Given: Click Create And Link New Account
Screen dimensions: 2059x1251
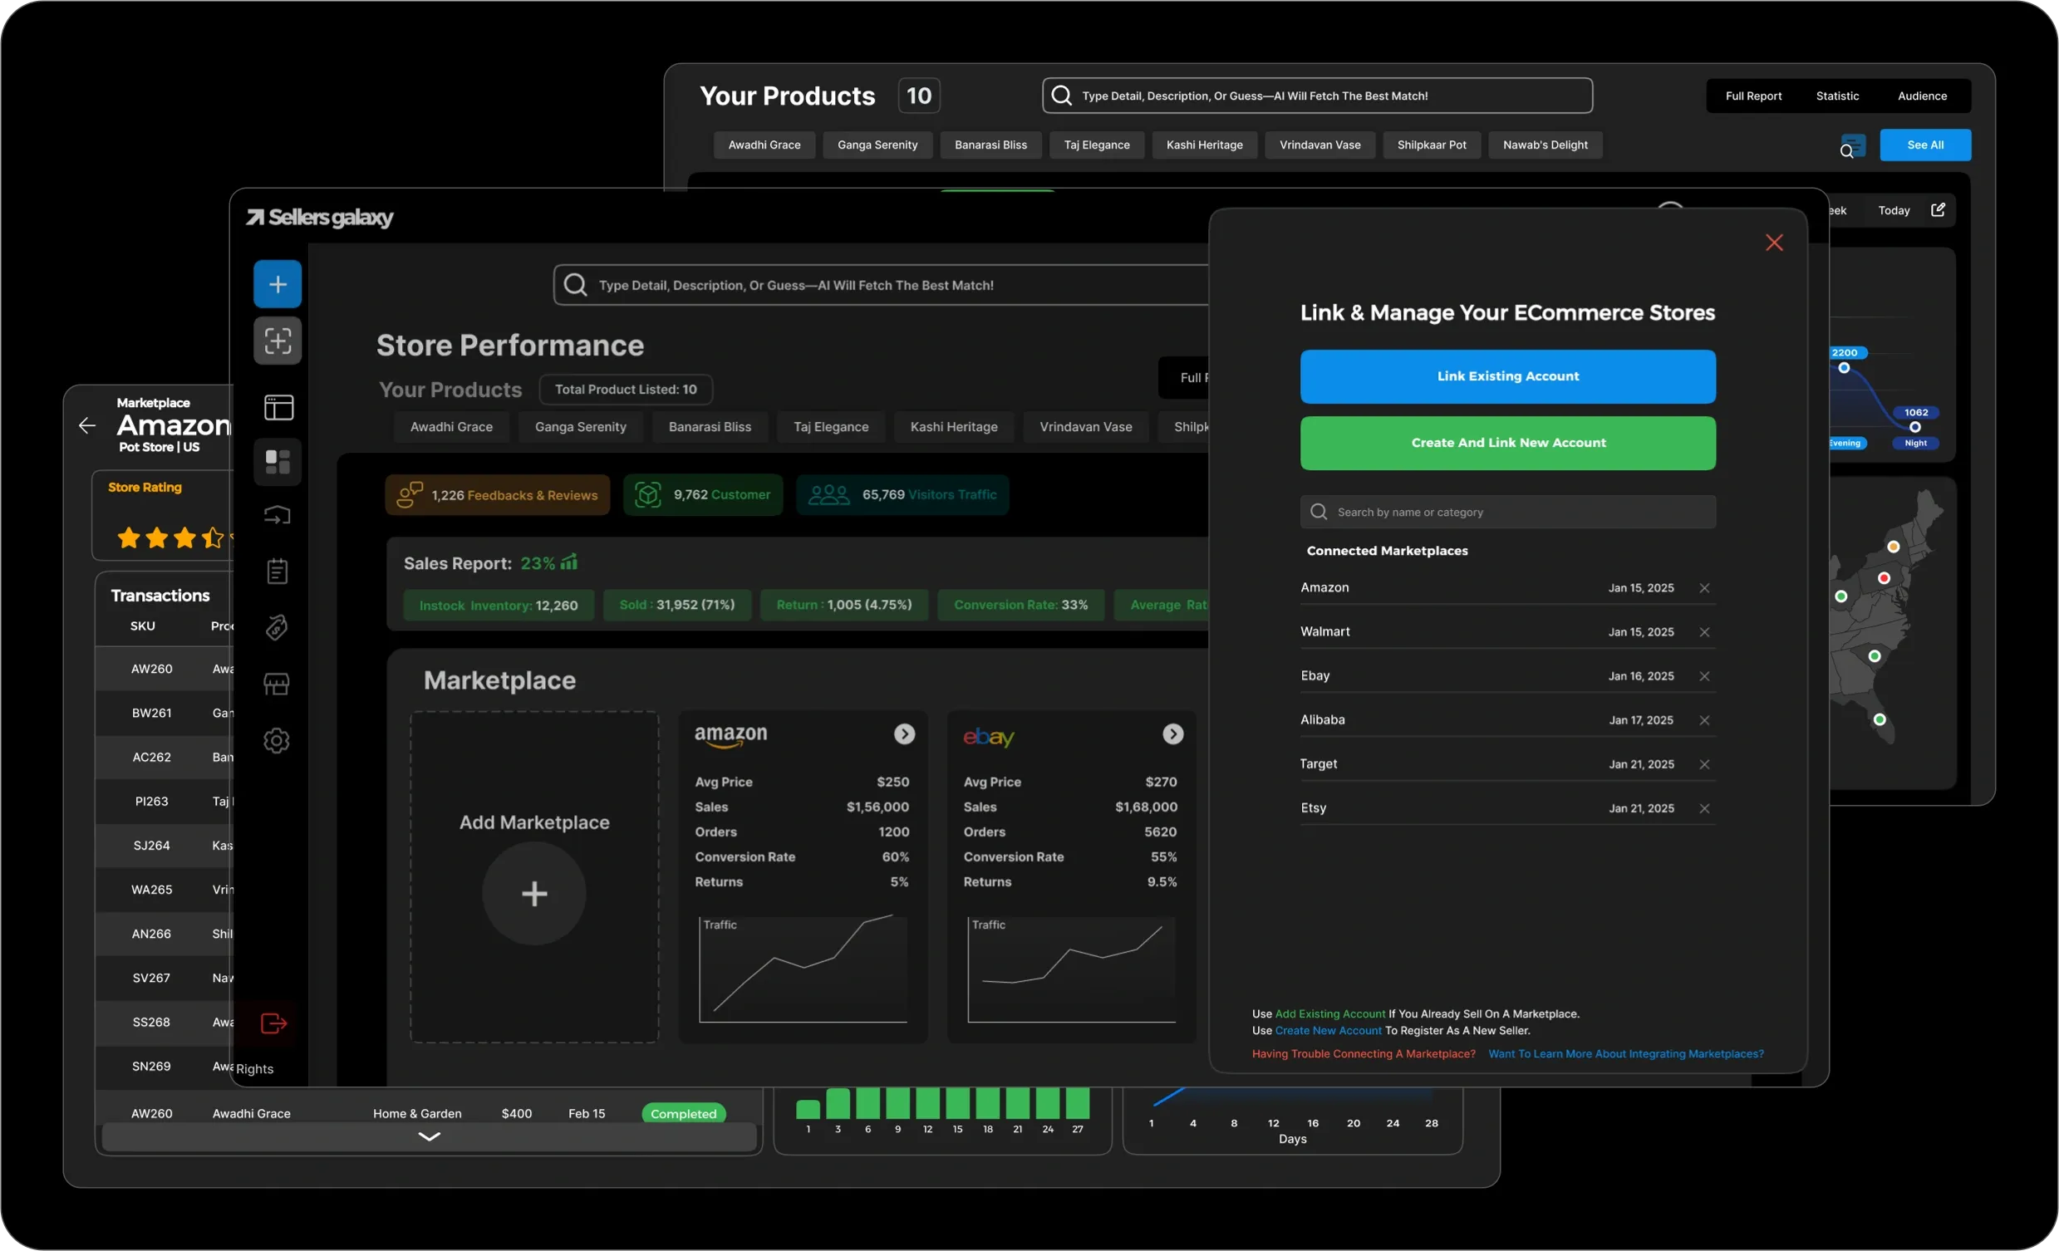Looking at the screenshot, I should 1507,443.
